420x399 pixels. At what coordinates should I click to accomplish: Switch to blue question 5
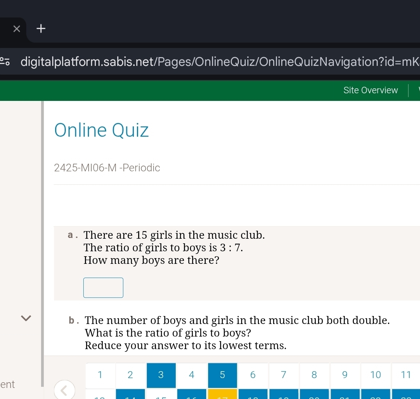[x=223, y=375]
